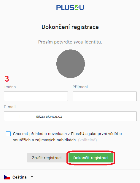140x183 pixels.
Task: Focus the Příjmení input field
Action: point(105,96)
